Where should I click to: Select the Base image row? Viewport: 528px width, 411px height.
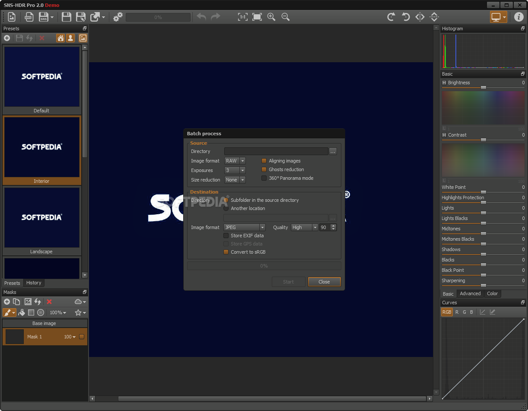click(x=45, y=323)
